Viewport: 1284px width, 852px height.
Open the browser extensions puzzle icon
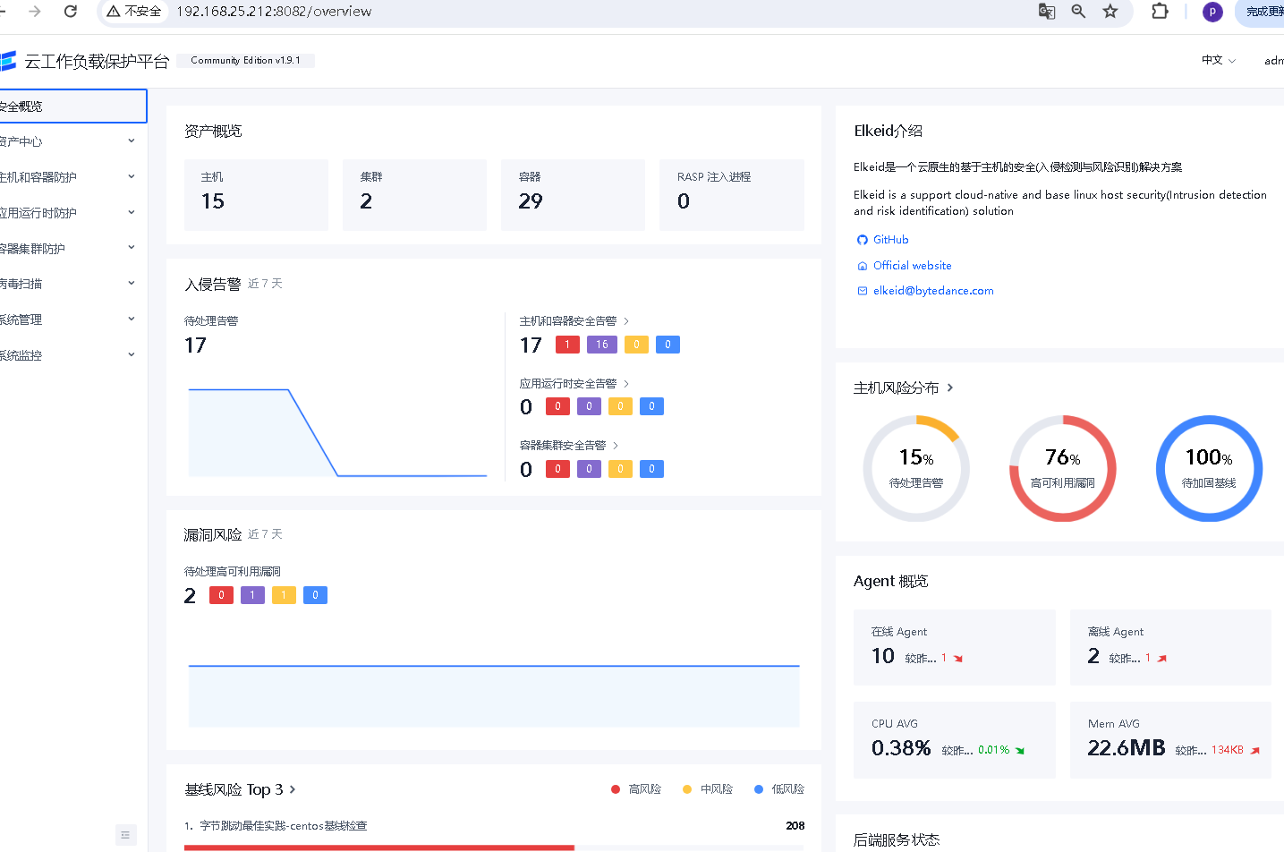1160,12
